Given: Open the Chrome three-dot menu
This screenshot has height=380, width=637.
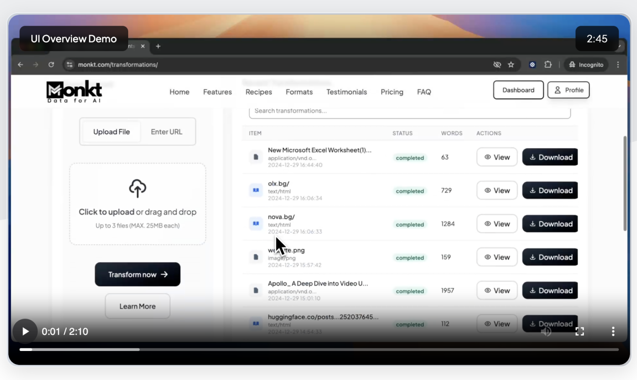Looking at the screenshot, I should [618, 64].
